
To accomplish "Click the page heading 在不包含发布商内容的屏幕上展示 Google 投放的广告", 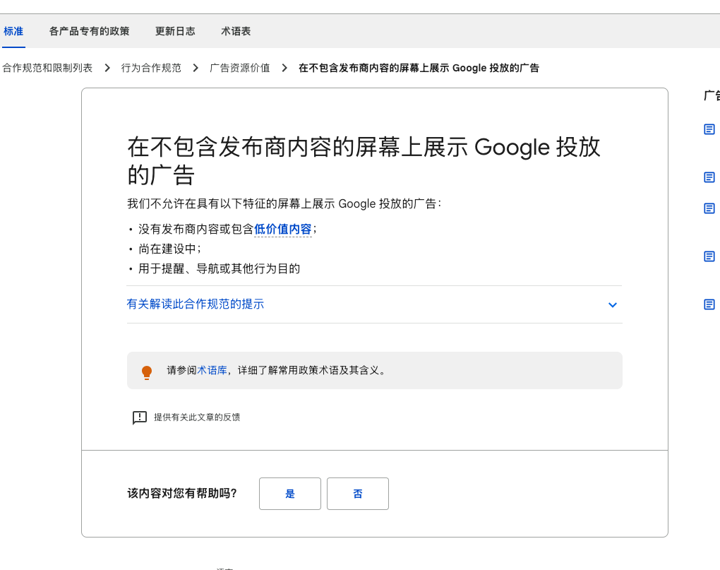I will pos(364,161).
